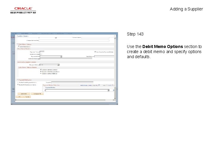Open the Suppliers breadcrumb menu
This screenshot has height=161, width=214.
coord(35,33)
